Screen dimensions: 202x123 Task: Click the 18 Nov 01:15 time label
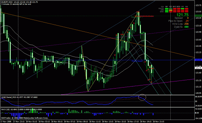point(32,121)
